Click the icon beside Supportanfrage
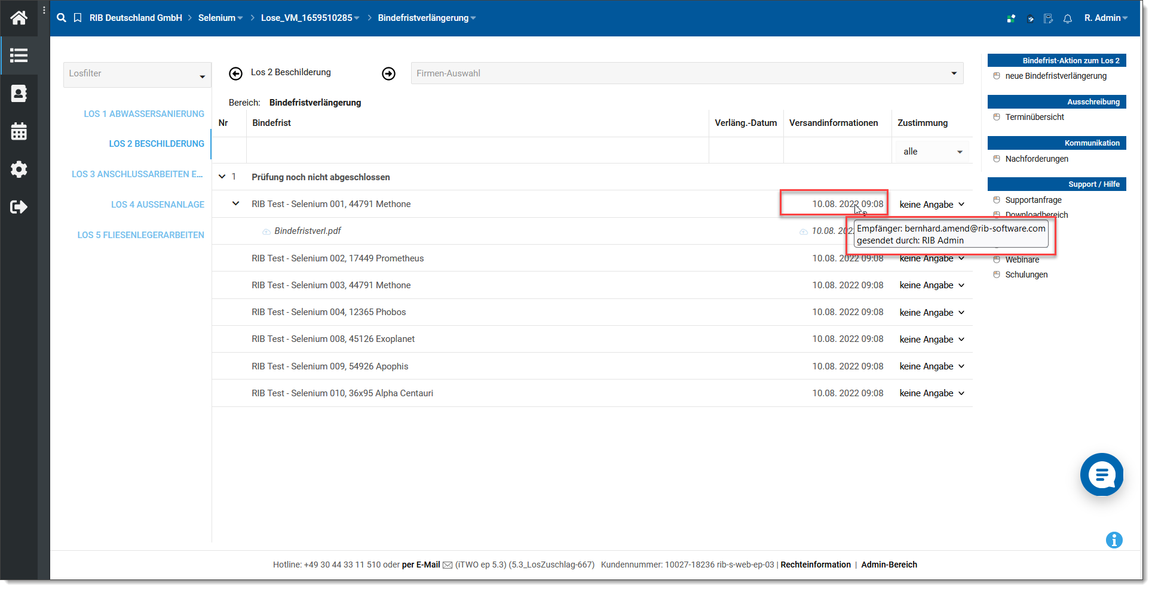Screen dimensions: 1152x589 (x=997, y=200)
